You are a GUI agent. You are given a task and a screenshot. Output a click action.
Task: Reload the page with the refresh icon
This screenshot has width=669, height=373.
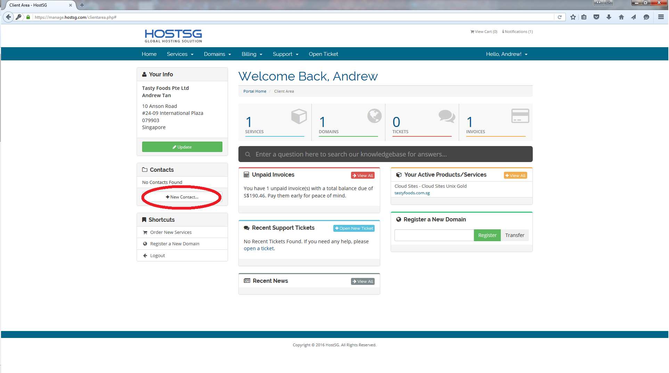[x=560, y=17]
